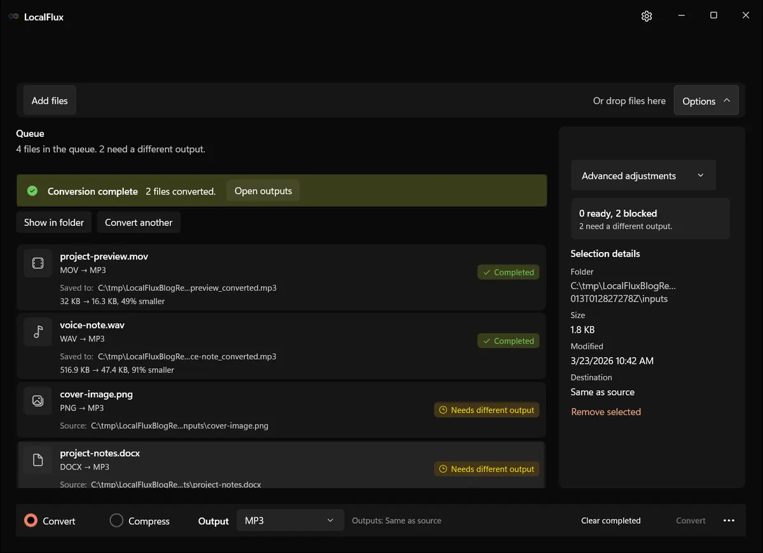Click the saved path for voice-note.wav

pyautogui.click(x=187, y=356)
